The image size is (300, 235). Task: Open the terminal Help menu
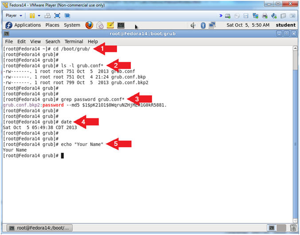pos(93,42)
